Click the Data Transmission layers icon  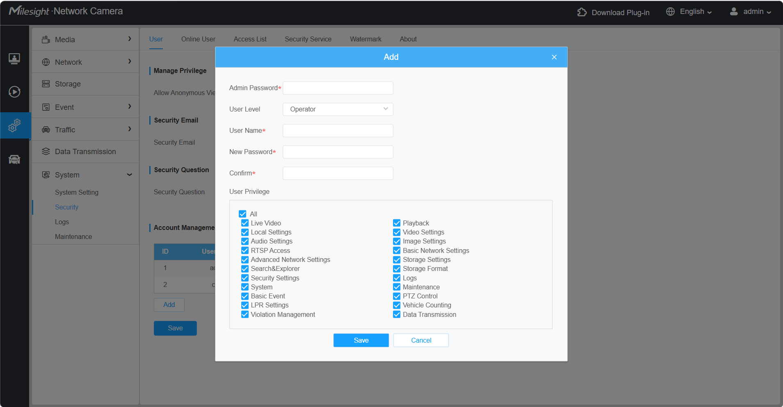(x=46, y=152)
